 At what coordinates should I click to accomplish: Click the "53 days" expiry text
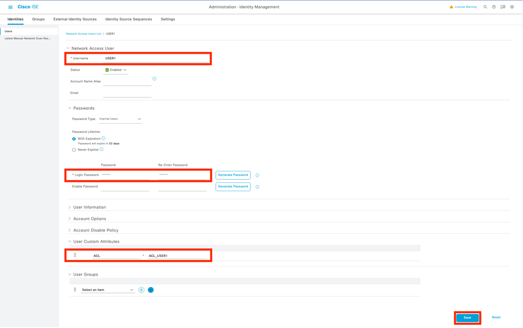(x=114, y=144)
